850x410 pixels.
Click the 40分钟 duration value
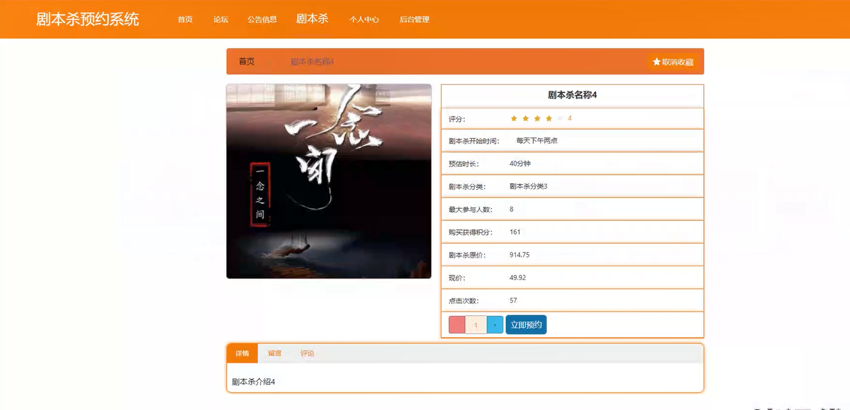[521, 164]
